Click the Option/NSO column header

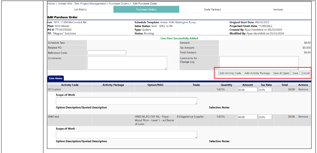coord(155,85)
